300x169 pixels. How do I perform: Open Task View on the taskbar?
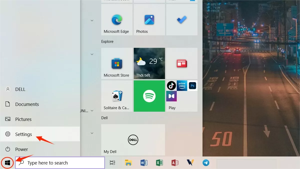tap(112, 163)
